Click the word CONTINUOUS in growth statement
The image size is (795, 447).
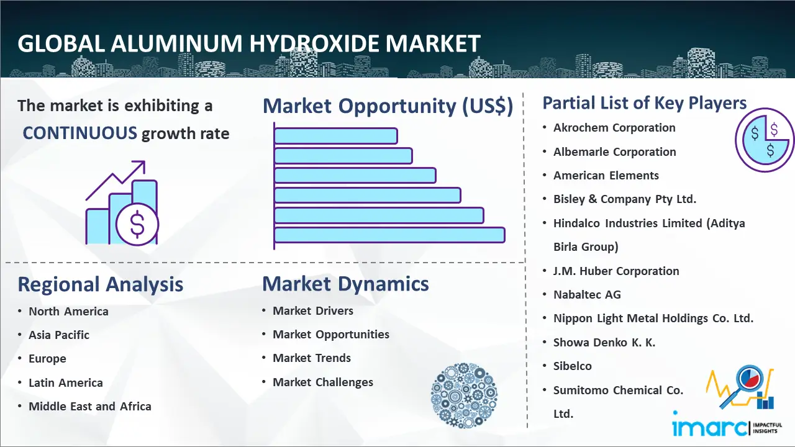tap(79, 133)
